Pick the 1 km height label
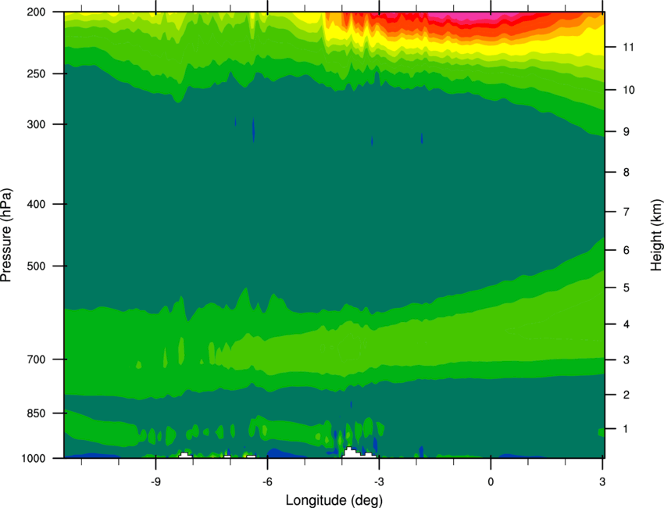 click(x=627, y=429)
